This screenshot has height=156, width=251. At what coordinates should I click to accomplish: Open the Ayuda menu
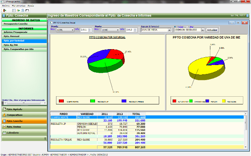click(31, 6)
